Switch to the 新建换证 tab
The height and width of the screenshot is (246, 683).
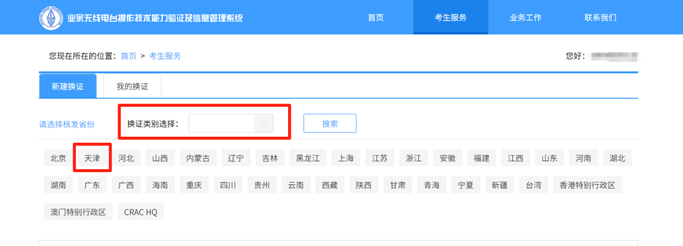click(x=67, y=86)
